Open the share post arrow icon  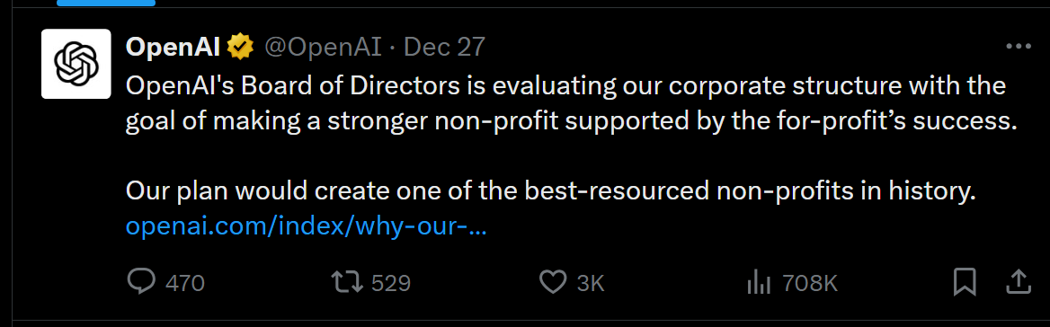(1019, 281)
